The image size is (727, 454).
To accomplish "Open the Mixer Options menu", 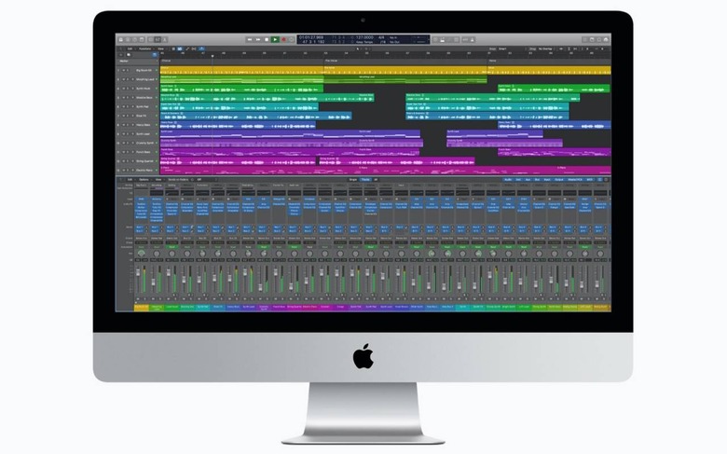I will coord(144,180).
